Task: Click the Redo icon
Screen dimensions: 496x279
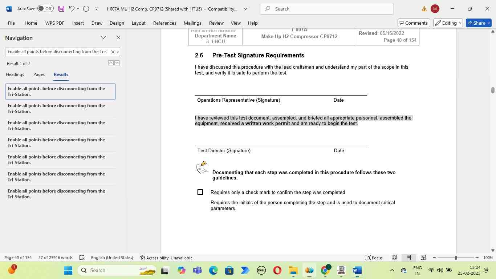Action: pos(86,8)
